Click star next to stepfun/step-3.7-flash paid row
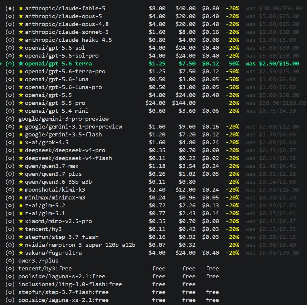The image size is (307, 305). pyautogui.click(x=21, y=237)
